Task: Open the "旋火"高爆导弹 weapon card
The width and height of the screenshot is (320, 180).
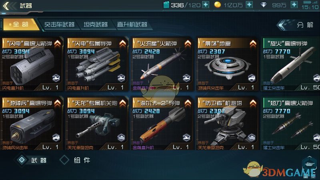Action: click(x=291, y=64)
